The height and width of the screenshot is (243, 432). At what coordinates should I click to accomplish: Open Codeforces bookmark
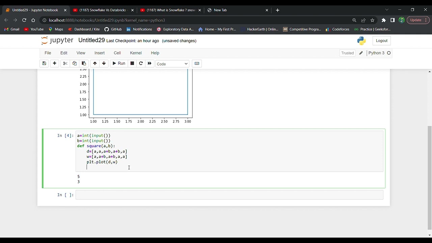[337, 29]
